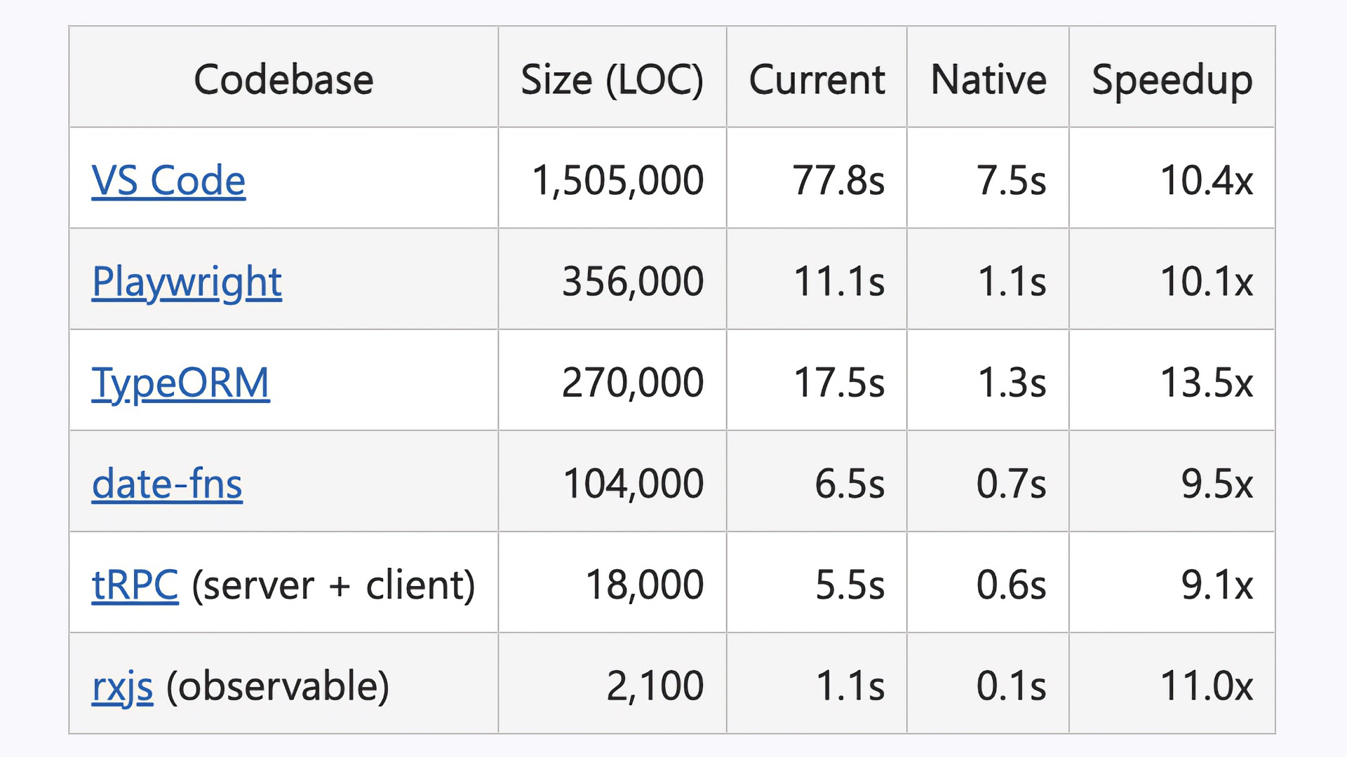
Task: Select the 11.0x speedup cell
Action: [x=1172, y=683]
